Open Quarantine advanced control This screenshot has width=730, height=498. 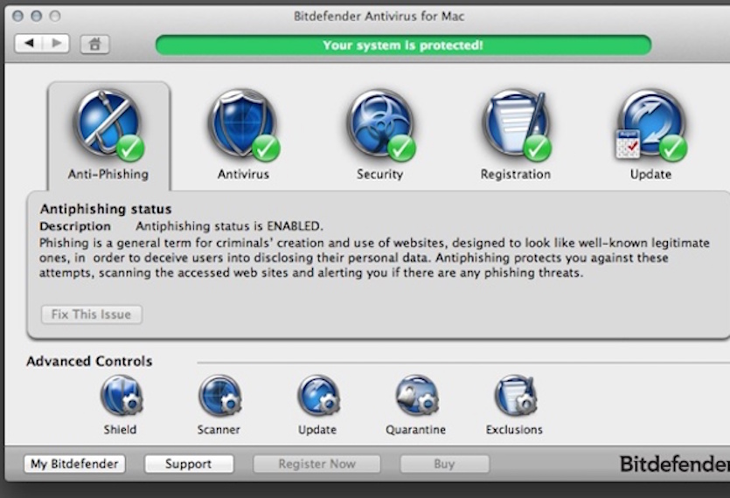pyautogui.click(x=417, y=396)
